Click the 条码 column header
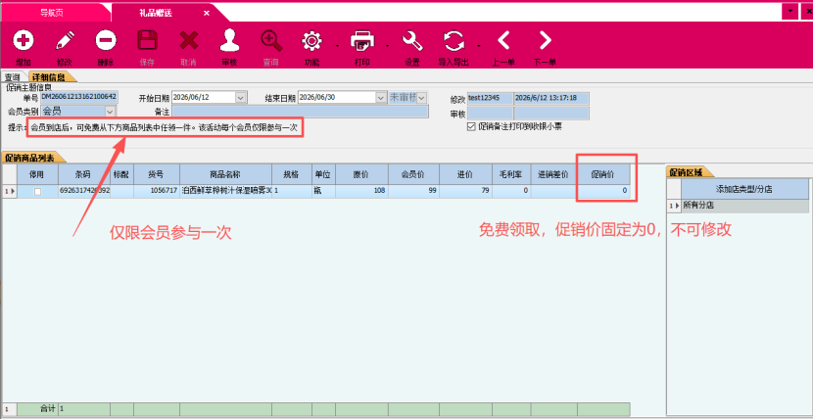This screenshot has height=419, width=813. pyautogui.click(x=84, y=174)
